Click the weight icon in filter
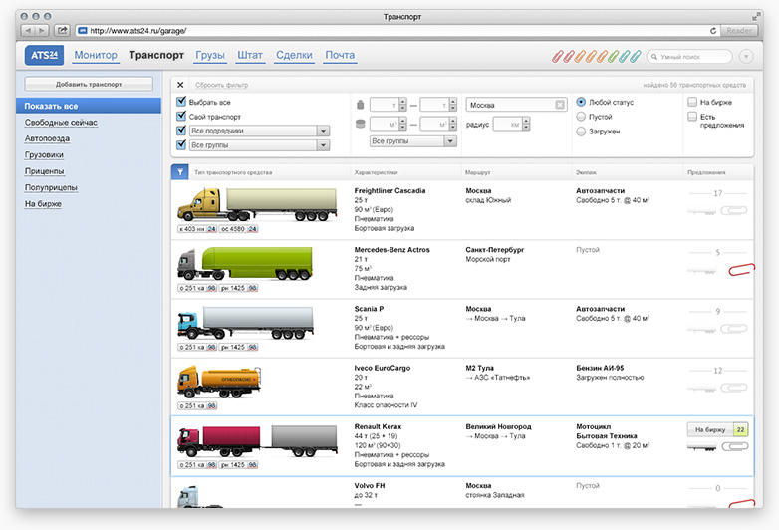Image resolution: width=779 pixels, height=530 pixels. pyautogui.click(x=361, y=105)
